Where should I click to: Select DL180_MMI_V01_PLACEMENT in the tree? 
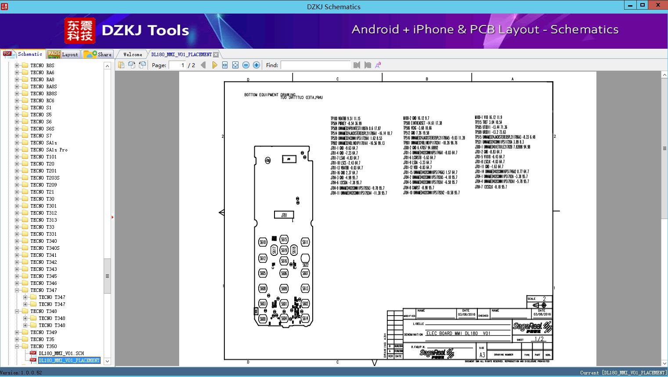[x=69, y=360]
